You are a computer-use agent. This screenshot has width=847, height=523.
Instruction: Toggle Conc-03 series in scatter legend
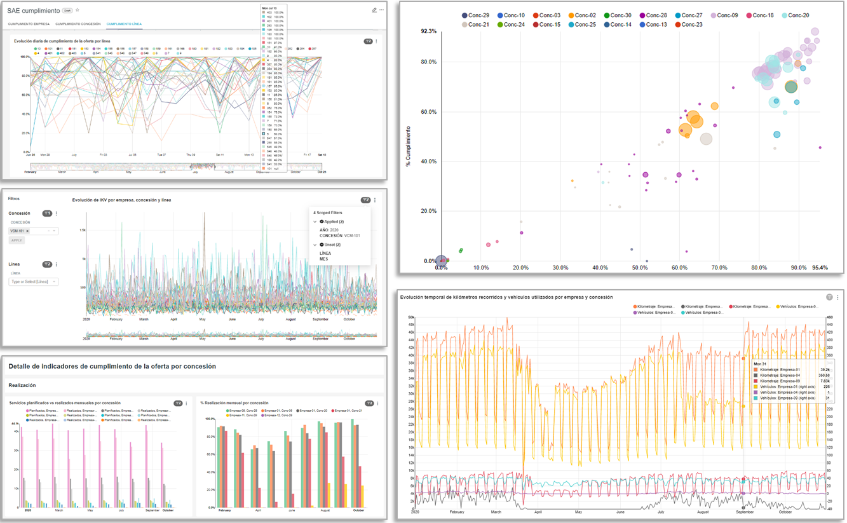(547, 15)
